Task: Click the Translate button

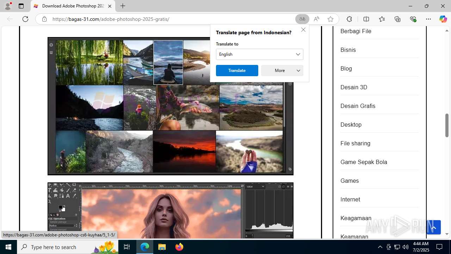Action: 237,71
